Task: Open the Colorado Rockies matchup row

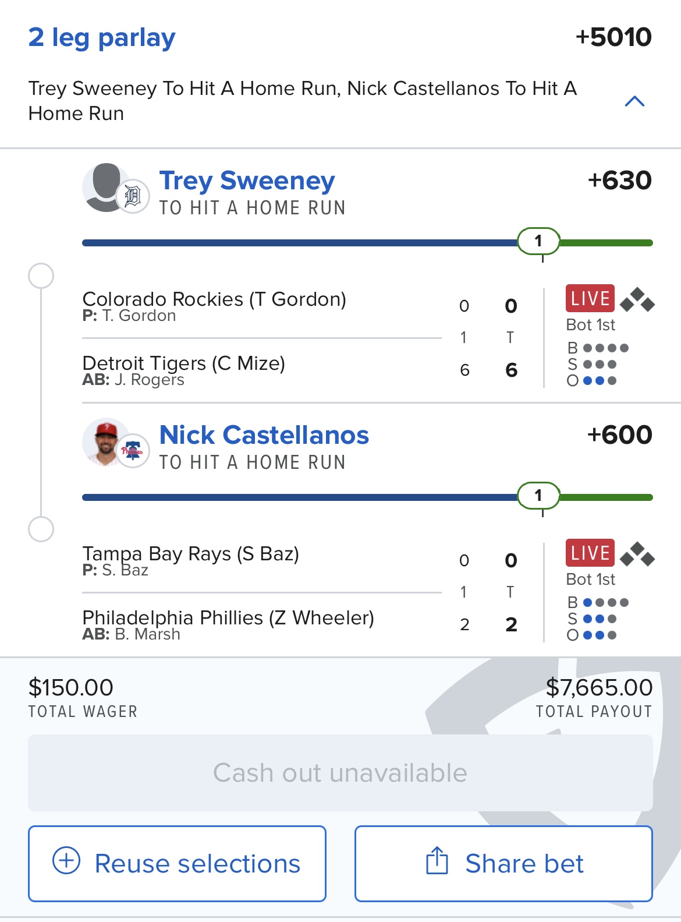Action: (214, 299)
